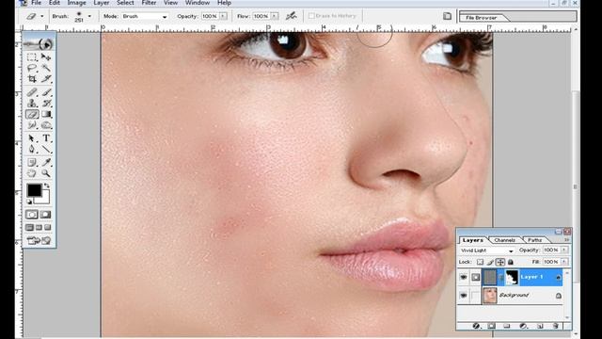Switch to the Paths tab

[534, 240]
